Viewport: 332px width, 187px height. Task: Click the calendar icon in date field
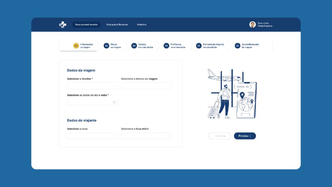[x=114, y=102]
